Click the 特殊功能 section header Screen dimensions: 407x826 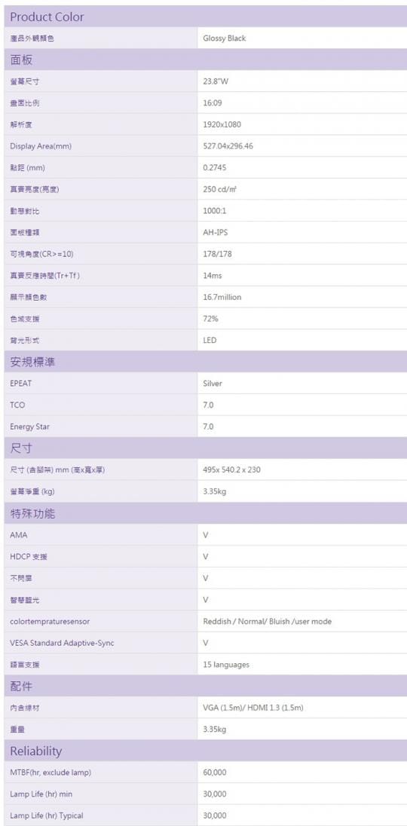206,513
